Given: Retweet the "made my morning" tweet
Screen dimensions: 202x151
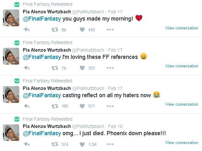Looking at the screenshot, I should point(55,30).
